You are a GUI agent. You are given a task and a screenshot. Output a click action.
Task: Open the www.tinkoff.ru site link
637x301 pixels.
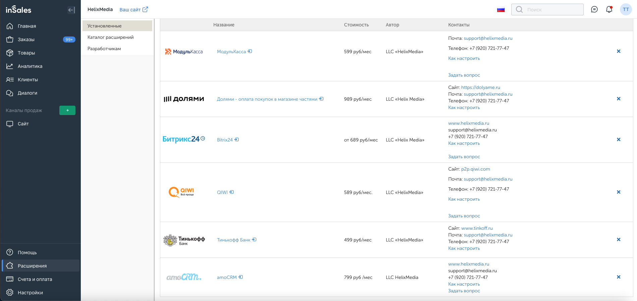(x=477, y=228)
